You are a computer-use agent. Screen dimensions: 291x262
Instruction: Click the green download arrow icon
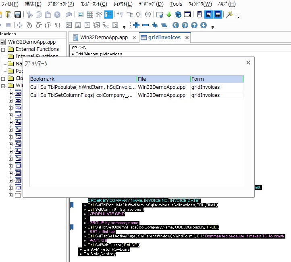tap(169, 15)
